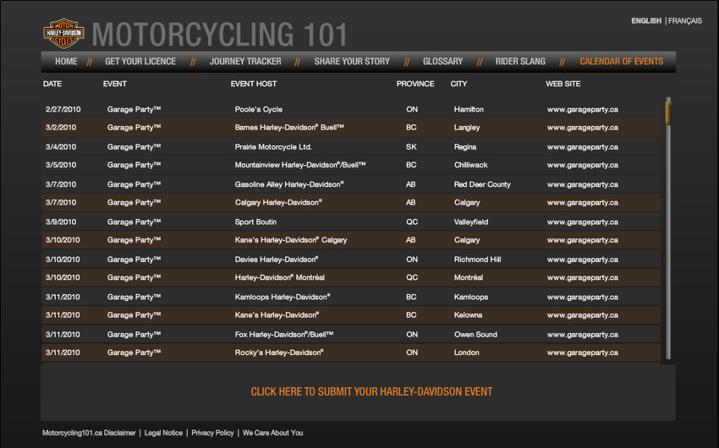
Task: Click date 2/27/2010 in first row
Action: (63, 110)
